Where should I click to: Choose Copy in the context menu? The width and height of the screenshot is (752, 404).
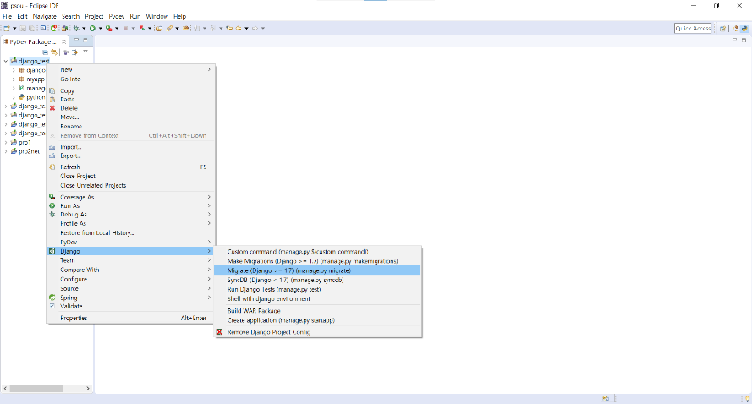click(x=130, y=90)
